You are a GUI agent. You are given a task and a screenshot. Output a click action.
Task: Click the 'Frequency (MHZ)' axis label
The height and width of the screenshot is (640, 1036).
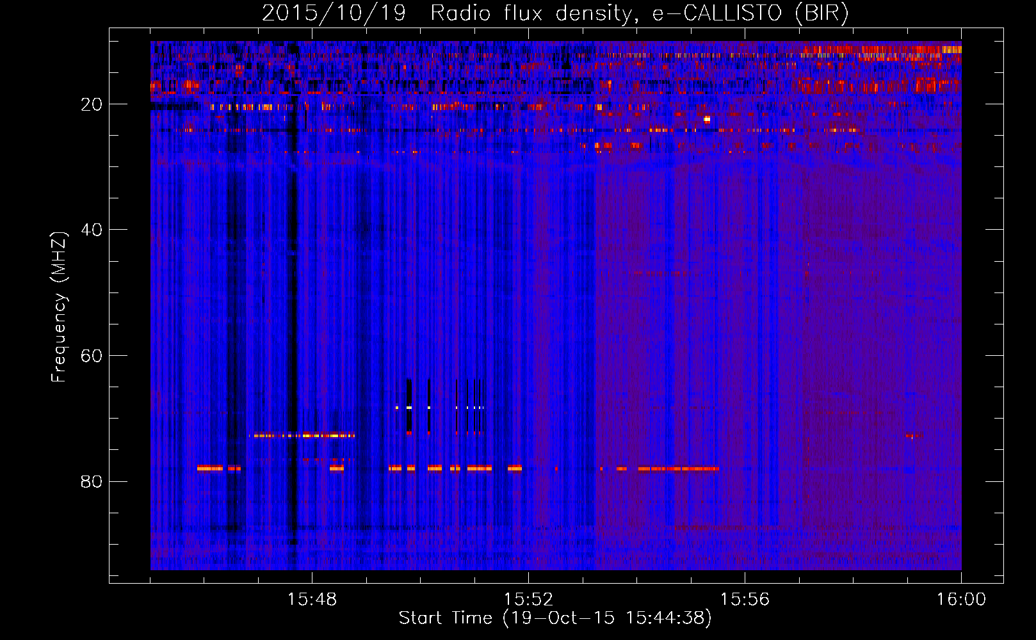(x=58, y=307)
